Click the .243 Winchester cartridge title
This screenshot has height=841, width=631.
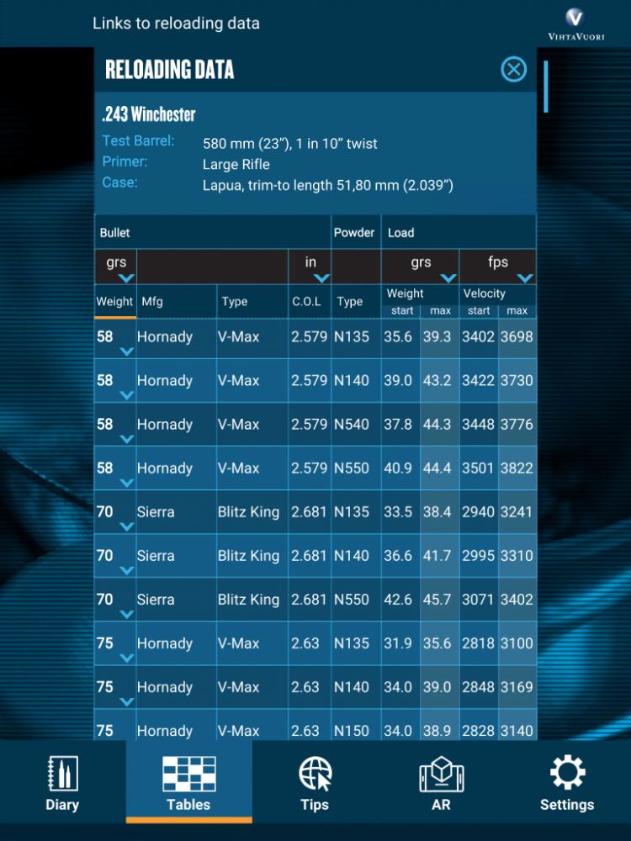(x=149, y=114)
